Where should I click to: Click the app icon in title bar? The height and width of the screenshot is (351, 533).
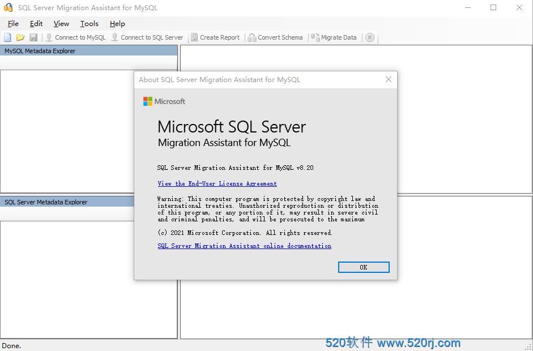pyautogui.click(x=8, y=7)
